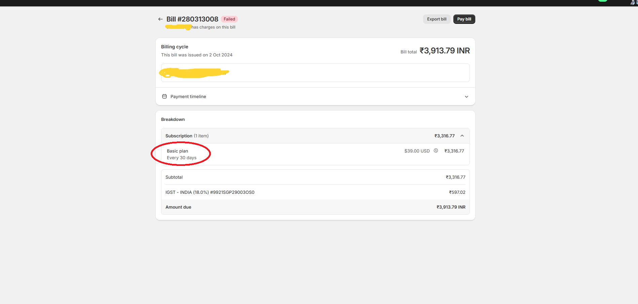Click the Amount due row label
Viewport: 638px width, 304px height.
[x=178, y=207]
